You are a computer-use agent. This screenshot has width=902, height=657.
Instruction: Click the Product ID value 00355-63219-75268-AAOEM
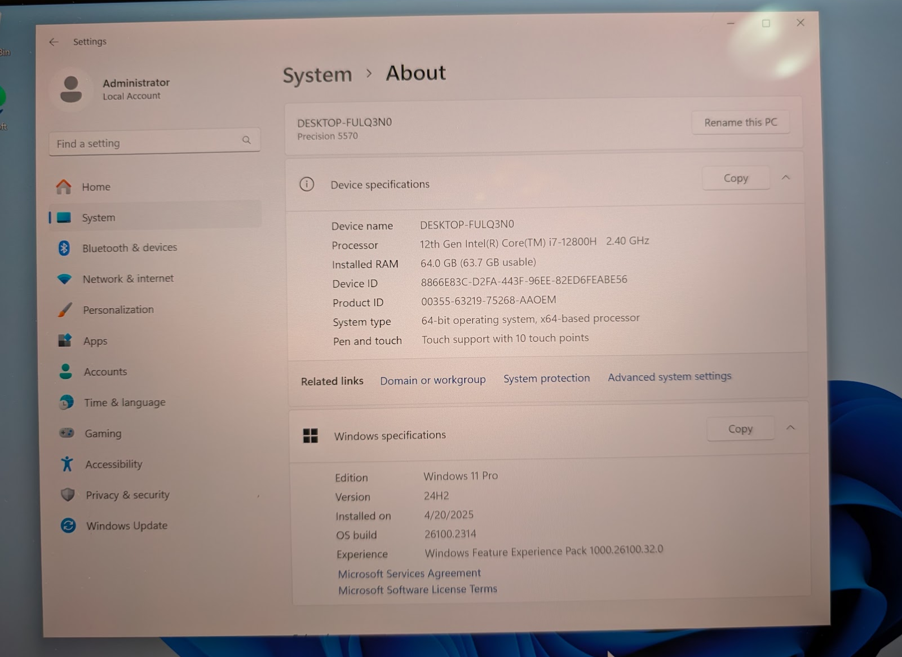click(489, 301)
